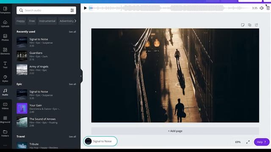Click Army of Angels track thumbnail
Viewport: 271px width, 152px height.
click(22, 70)
